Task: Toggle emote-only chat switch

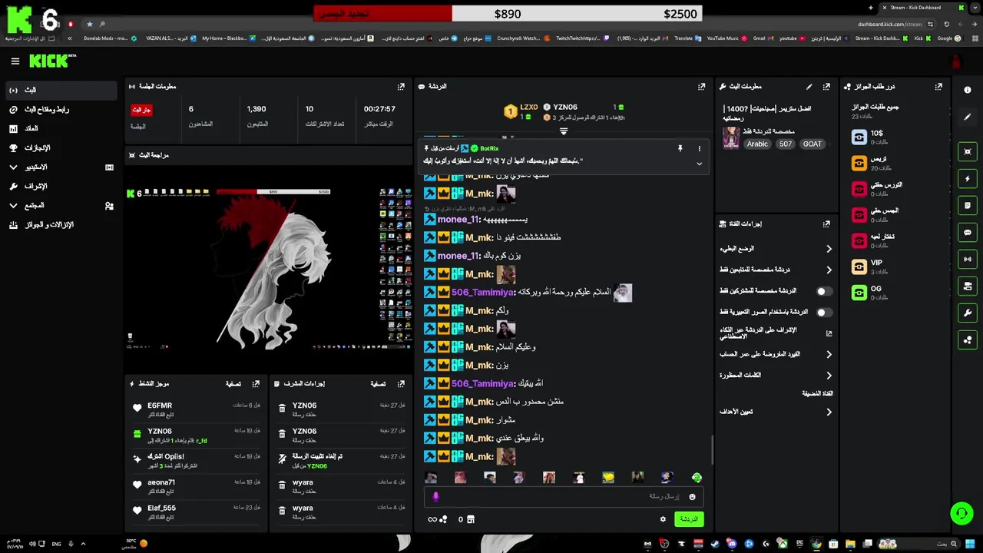Action: click(x=825, y=313)
